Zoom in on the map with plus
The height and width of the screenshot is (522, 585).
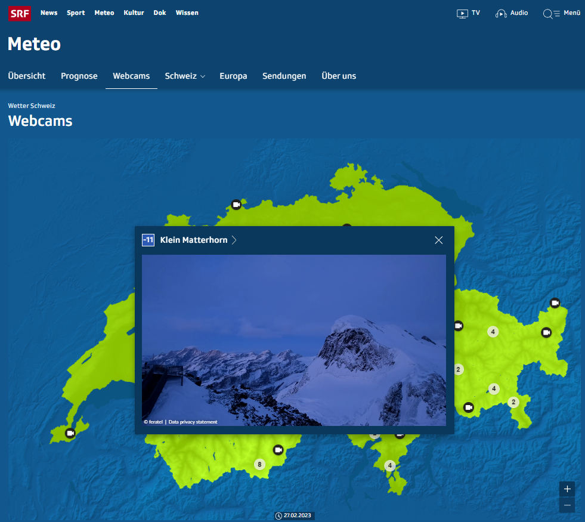pyautogui.click(x=567, y=489)
